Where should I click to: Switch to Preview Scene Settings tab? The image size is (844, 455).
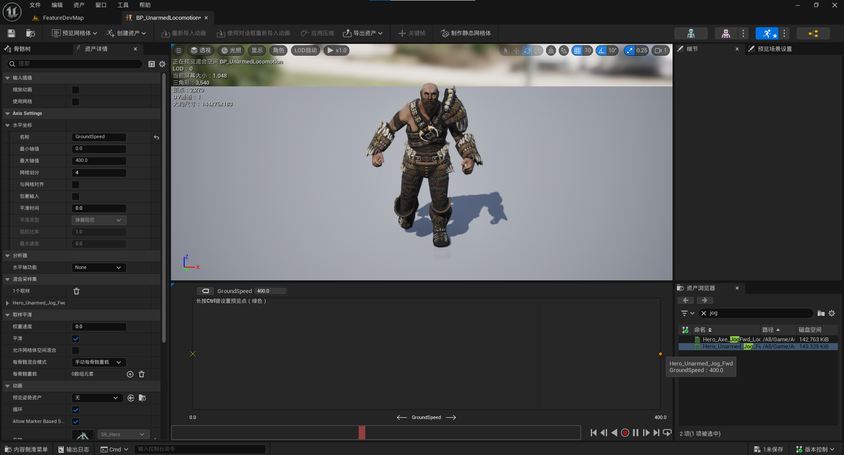pyautogui.click(x=775, y=49)
